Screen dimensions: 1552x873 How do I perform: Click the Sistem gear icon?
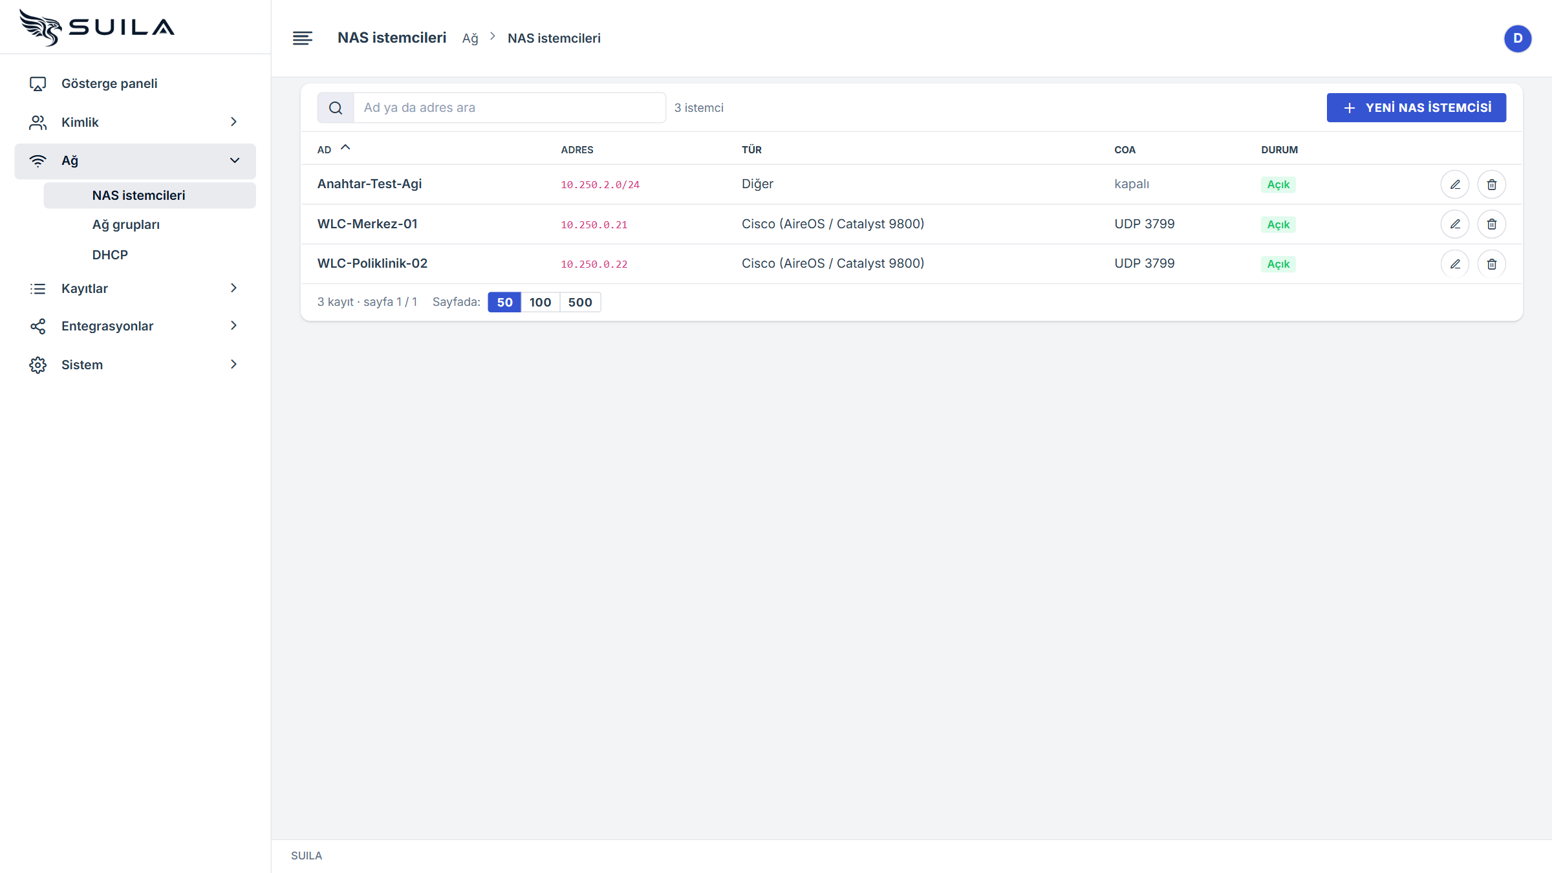click(38, 365)
